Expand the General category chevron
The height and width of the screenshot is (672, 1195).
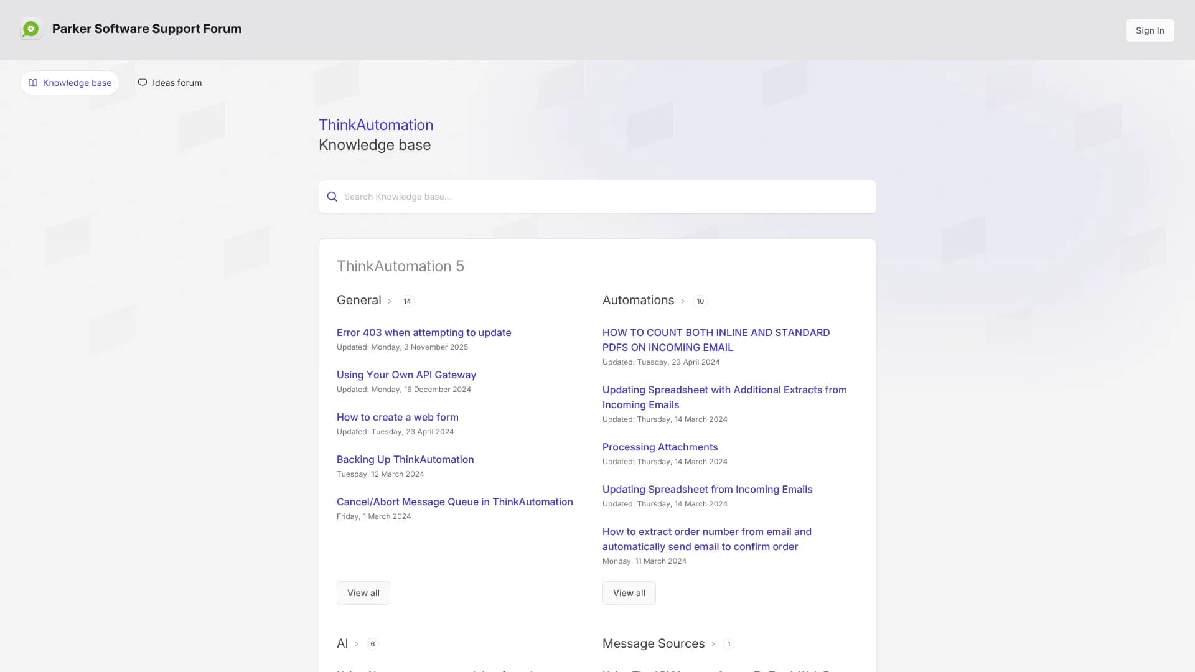pyautogui.click(x=389, y=301)
